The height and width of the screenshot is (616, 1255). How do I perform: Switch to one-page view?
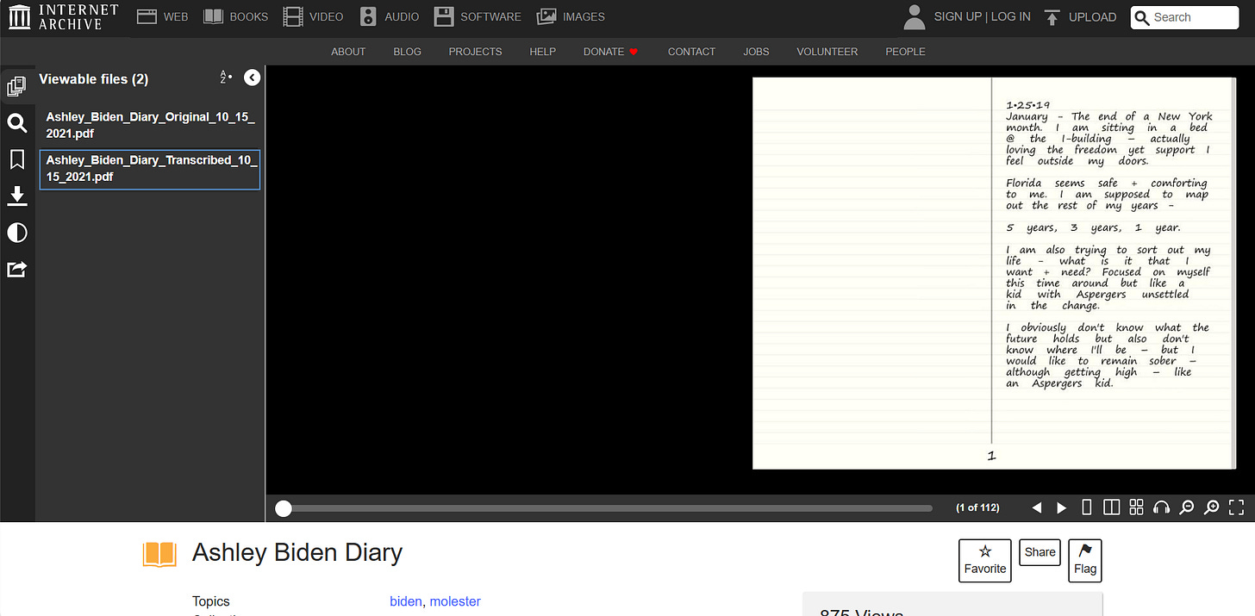[x=1086, y=507]
